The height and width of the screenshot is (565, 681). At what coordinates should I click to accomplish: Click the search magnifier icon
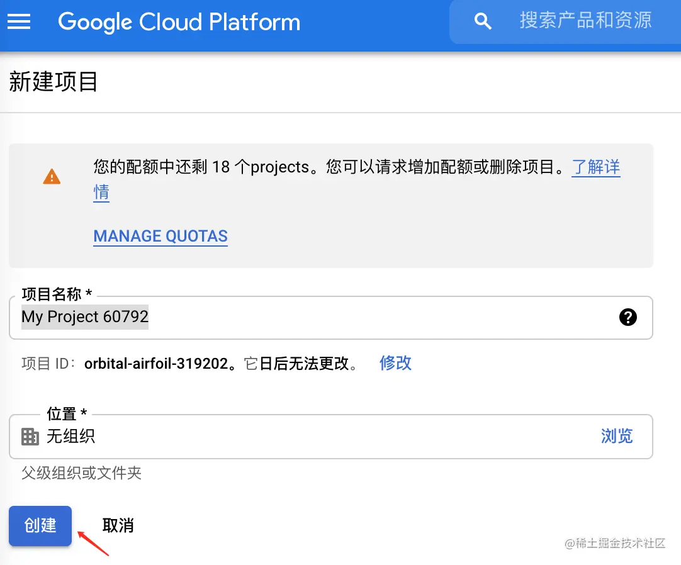click(483, 21)
